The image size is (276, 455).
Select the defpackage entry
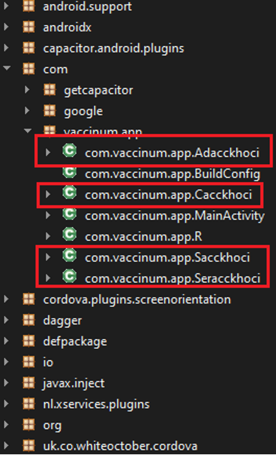[75, 341]
